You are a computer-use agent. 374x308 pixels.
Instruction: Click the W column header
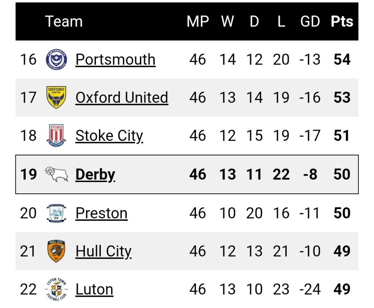pyautogui.click(x=228, y=22)
